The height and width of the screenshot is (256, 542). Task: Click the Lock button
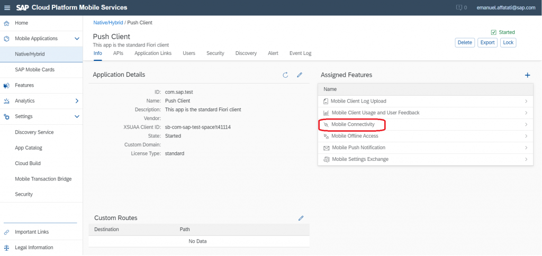(x=509, y=42)
